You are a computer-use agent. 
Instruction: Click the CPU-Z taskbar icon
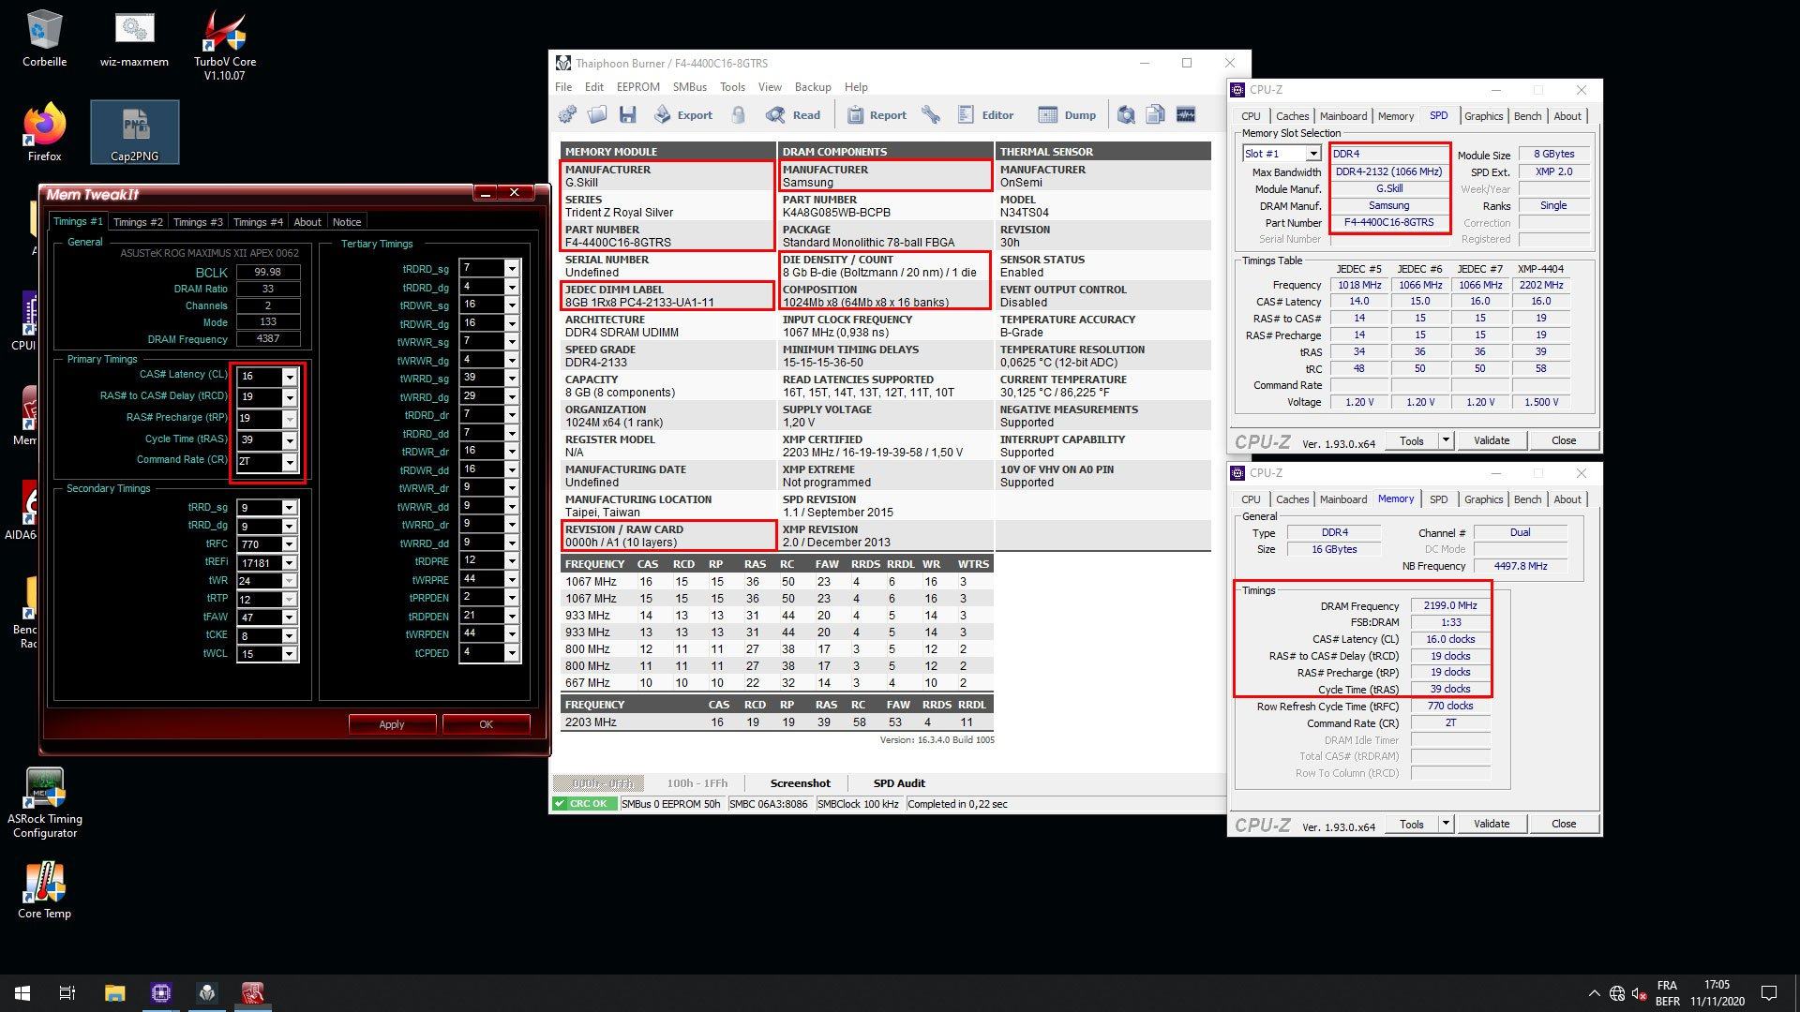[x=160, y=993]
